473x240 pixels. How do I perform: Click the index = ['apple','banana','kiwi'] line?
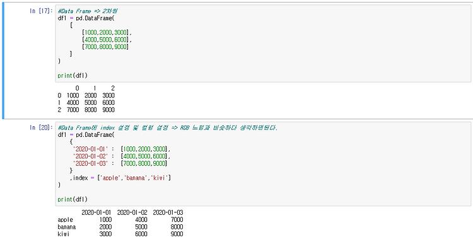pyautogui.click(x=120, y=178)
